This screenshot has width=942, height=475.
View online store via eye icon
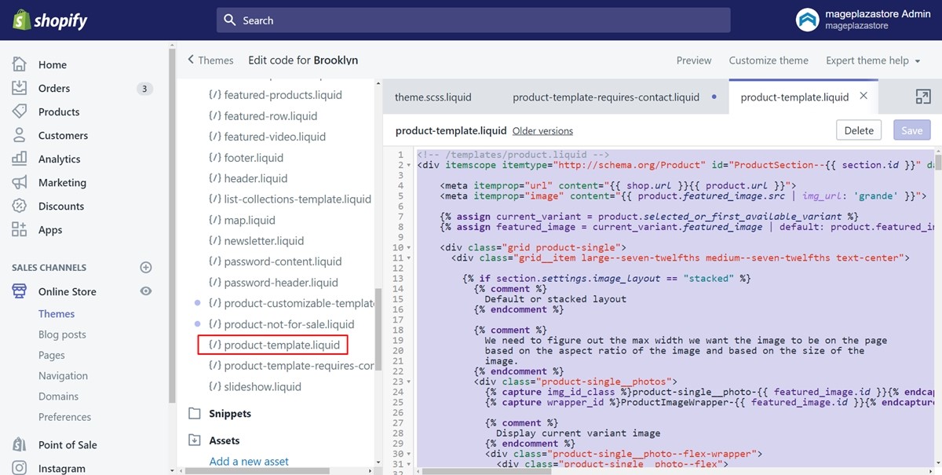tap(145, 291)
